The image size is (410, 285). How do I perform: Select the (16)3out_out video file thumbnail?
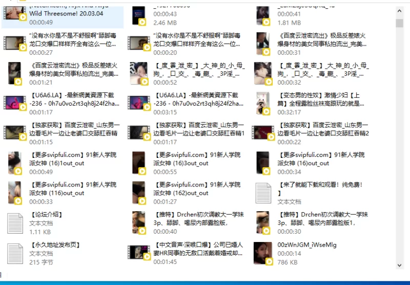[x=139, y=163]
